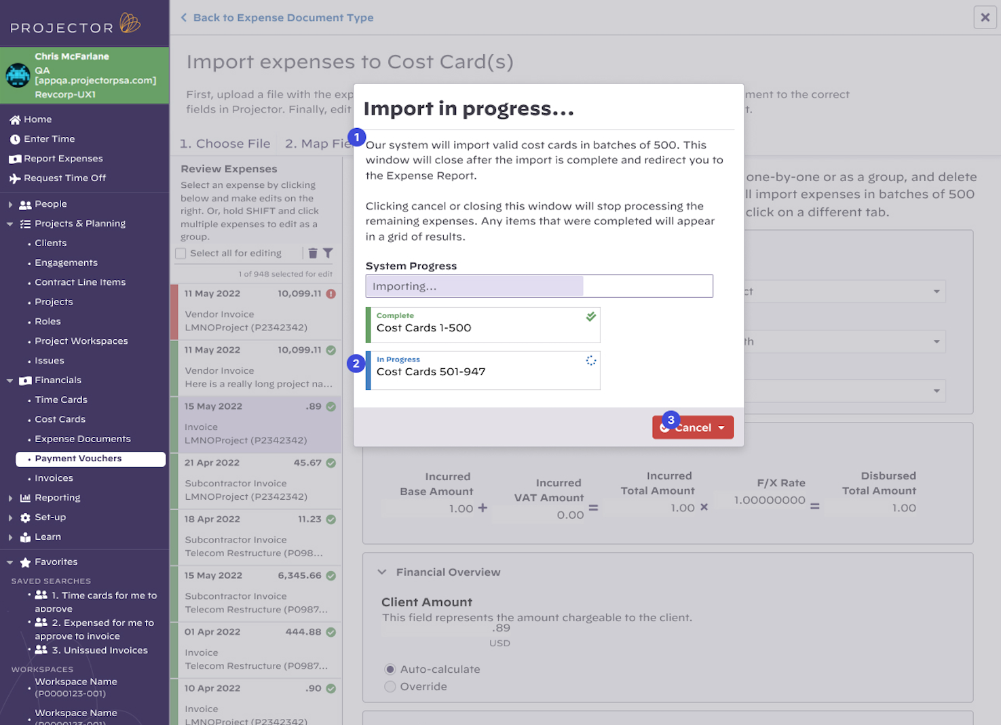Viewport: 1001px width, 725px height.
Task: Open the Time Cards sidebar link
Action: click(x=61, y=400)
